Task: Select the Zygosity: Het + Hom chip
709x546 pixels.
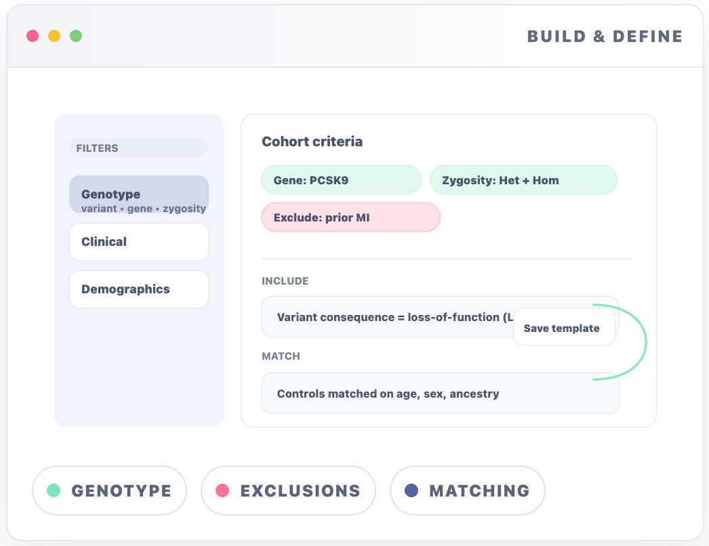Action: point(523,180)
